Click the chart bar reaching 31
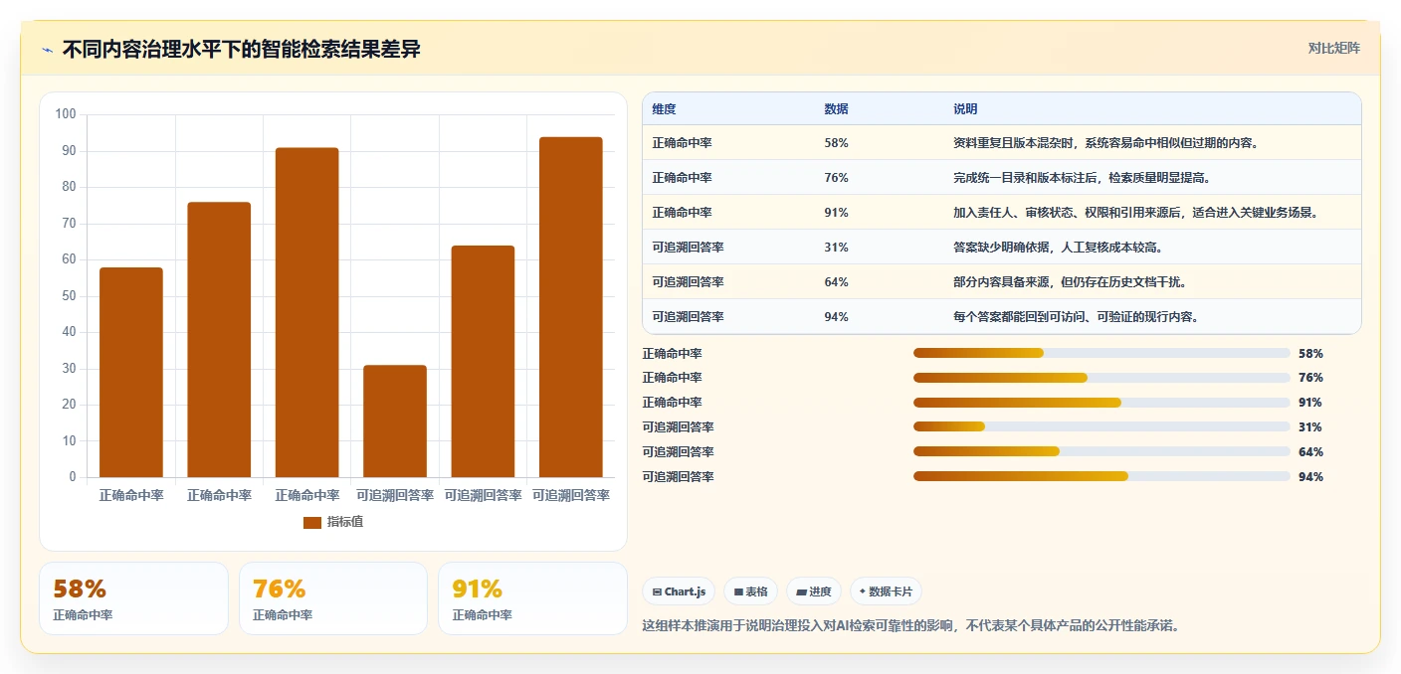1401x674 pixels. 395,421
